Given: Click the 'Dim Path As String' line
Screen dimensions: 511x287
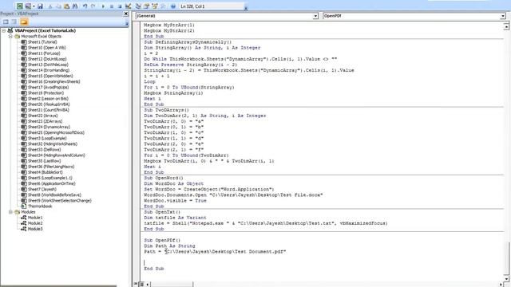Looking at the screenshot, I should click(169, 246).
